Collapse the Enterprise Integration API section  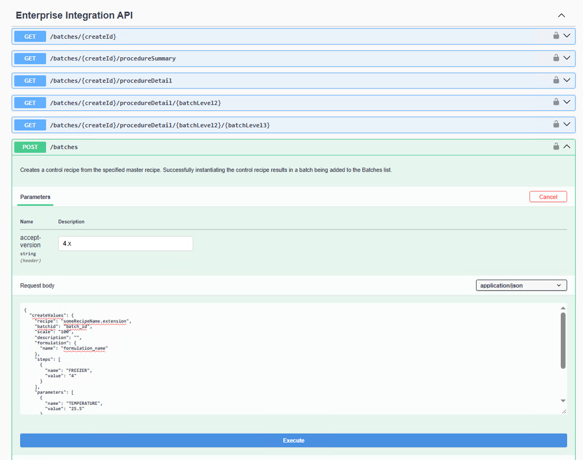click(561, 15)
